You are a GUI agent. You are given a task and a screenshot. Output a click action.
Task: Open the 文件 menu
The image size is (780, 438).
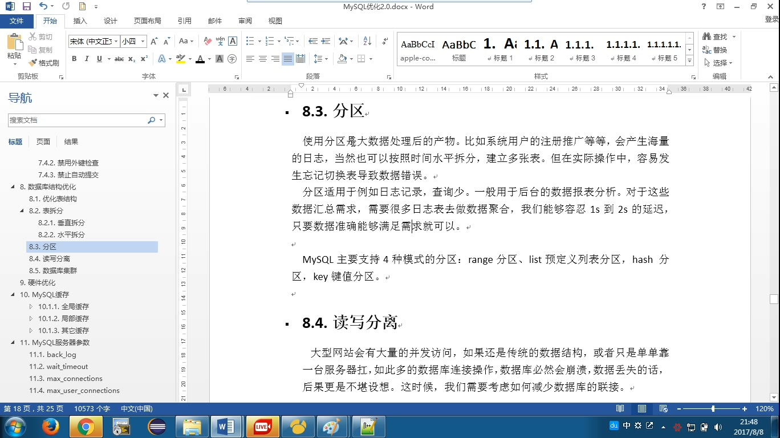[x=17, y=21]
